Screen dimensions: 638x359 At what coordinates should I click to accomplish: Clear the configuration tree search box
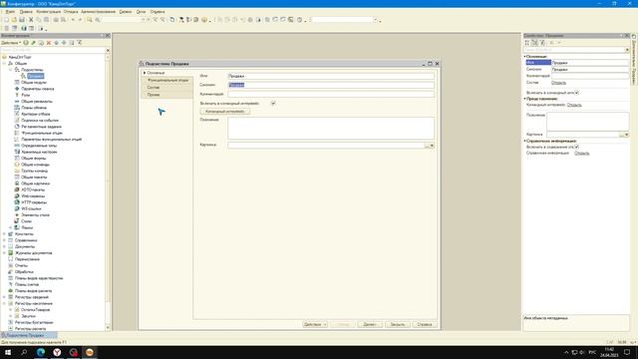point(108,50)
